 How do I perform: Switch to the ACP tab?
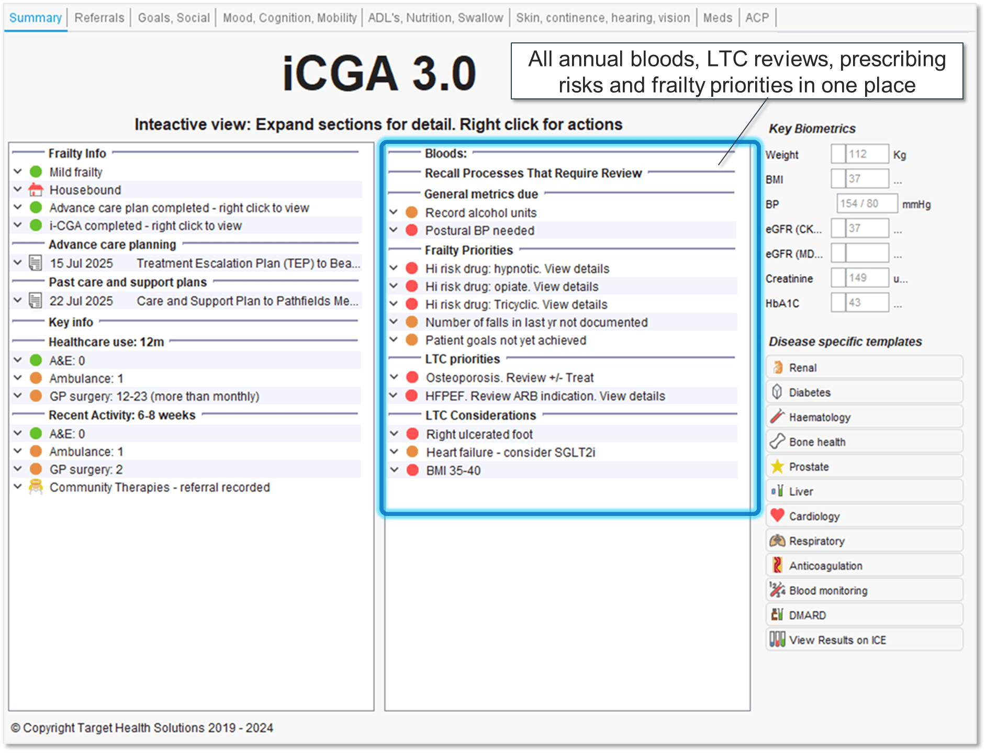click(757, 18)
